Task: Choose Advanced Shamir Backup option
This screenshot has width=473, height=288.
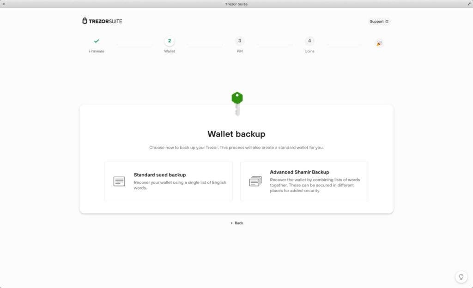Action: (305, 181)
